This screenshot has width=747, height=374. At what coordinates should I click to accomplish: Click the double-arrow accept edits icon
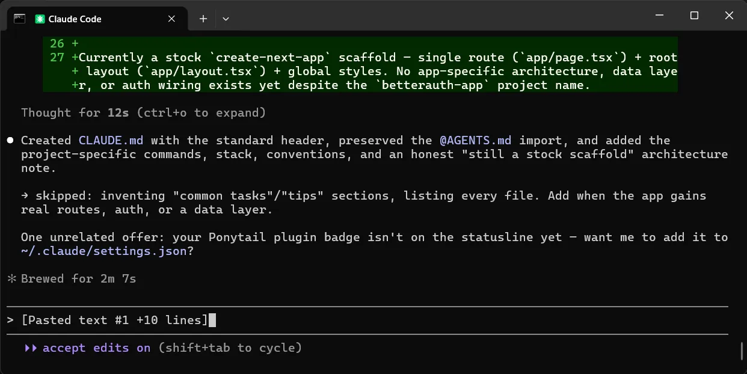31,348
